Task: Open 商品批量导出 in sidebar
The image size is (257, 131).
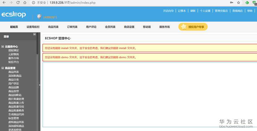Action: (x=16, y=107)
